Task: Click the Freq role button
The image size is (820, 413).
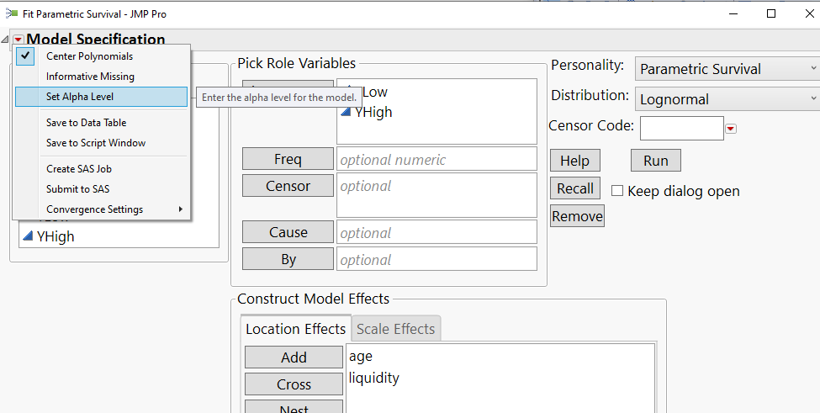Action: (x=288, y=158)
